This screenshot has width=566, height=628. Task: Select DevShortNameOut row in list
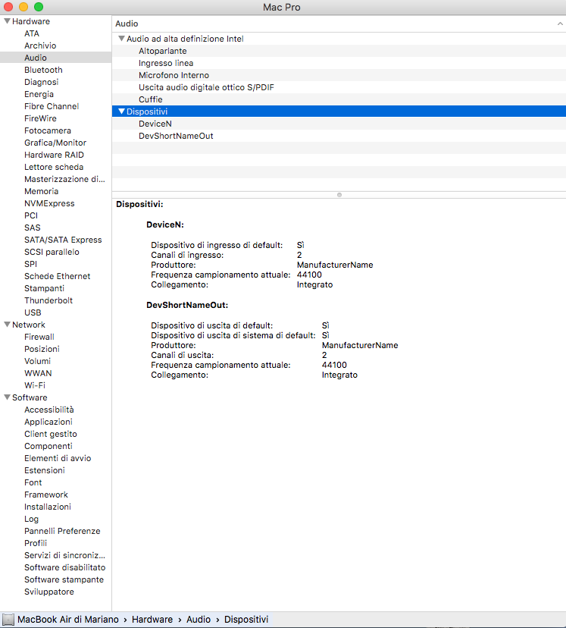[x=339, y=136]
